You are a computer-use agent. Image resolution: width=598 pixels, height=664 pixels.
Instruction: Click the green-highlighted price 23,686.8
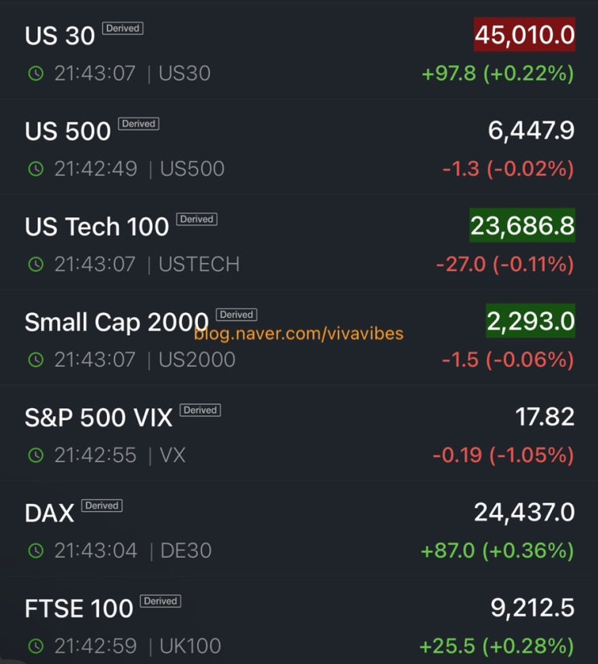522,225
